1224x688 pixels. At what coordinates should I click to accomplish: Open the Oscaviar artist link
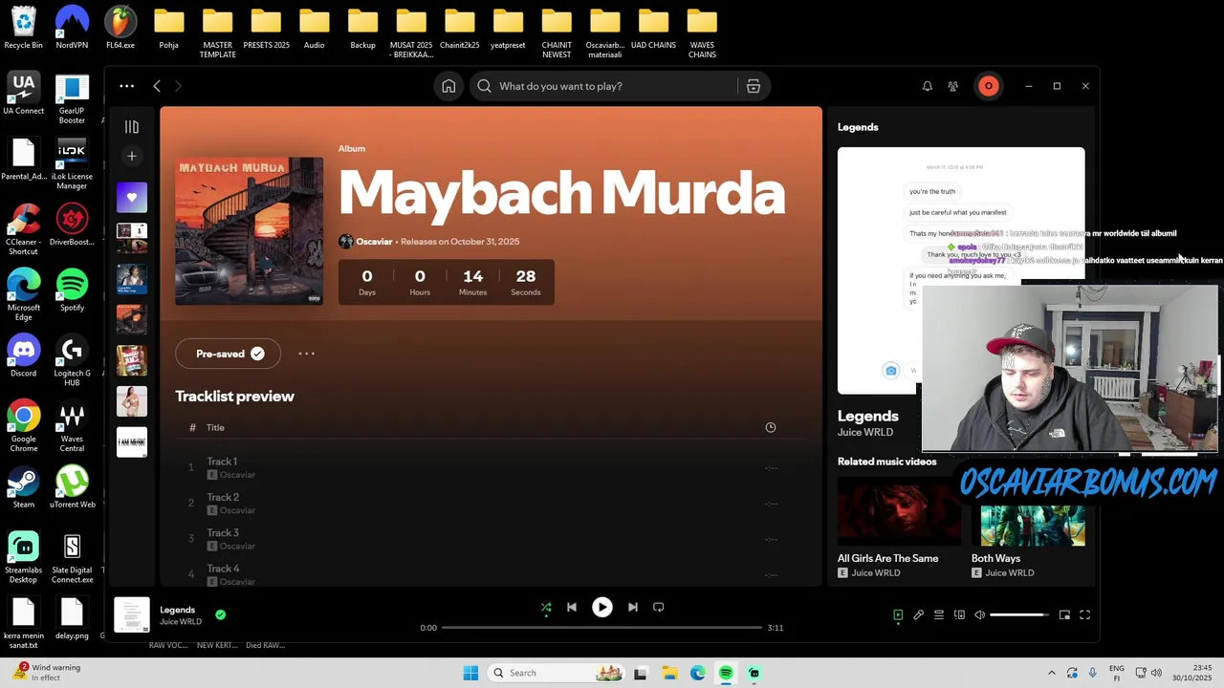374,242
